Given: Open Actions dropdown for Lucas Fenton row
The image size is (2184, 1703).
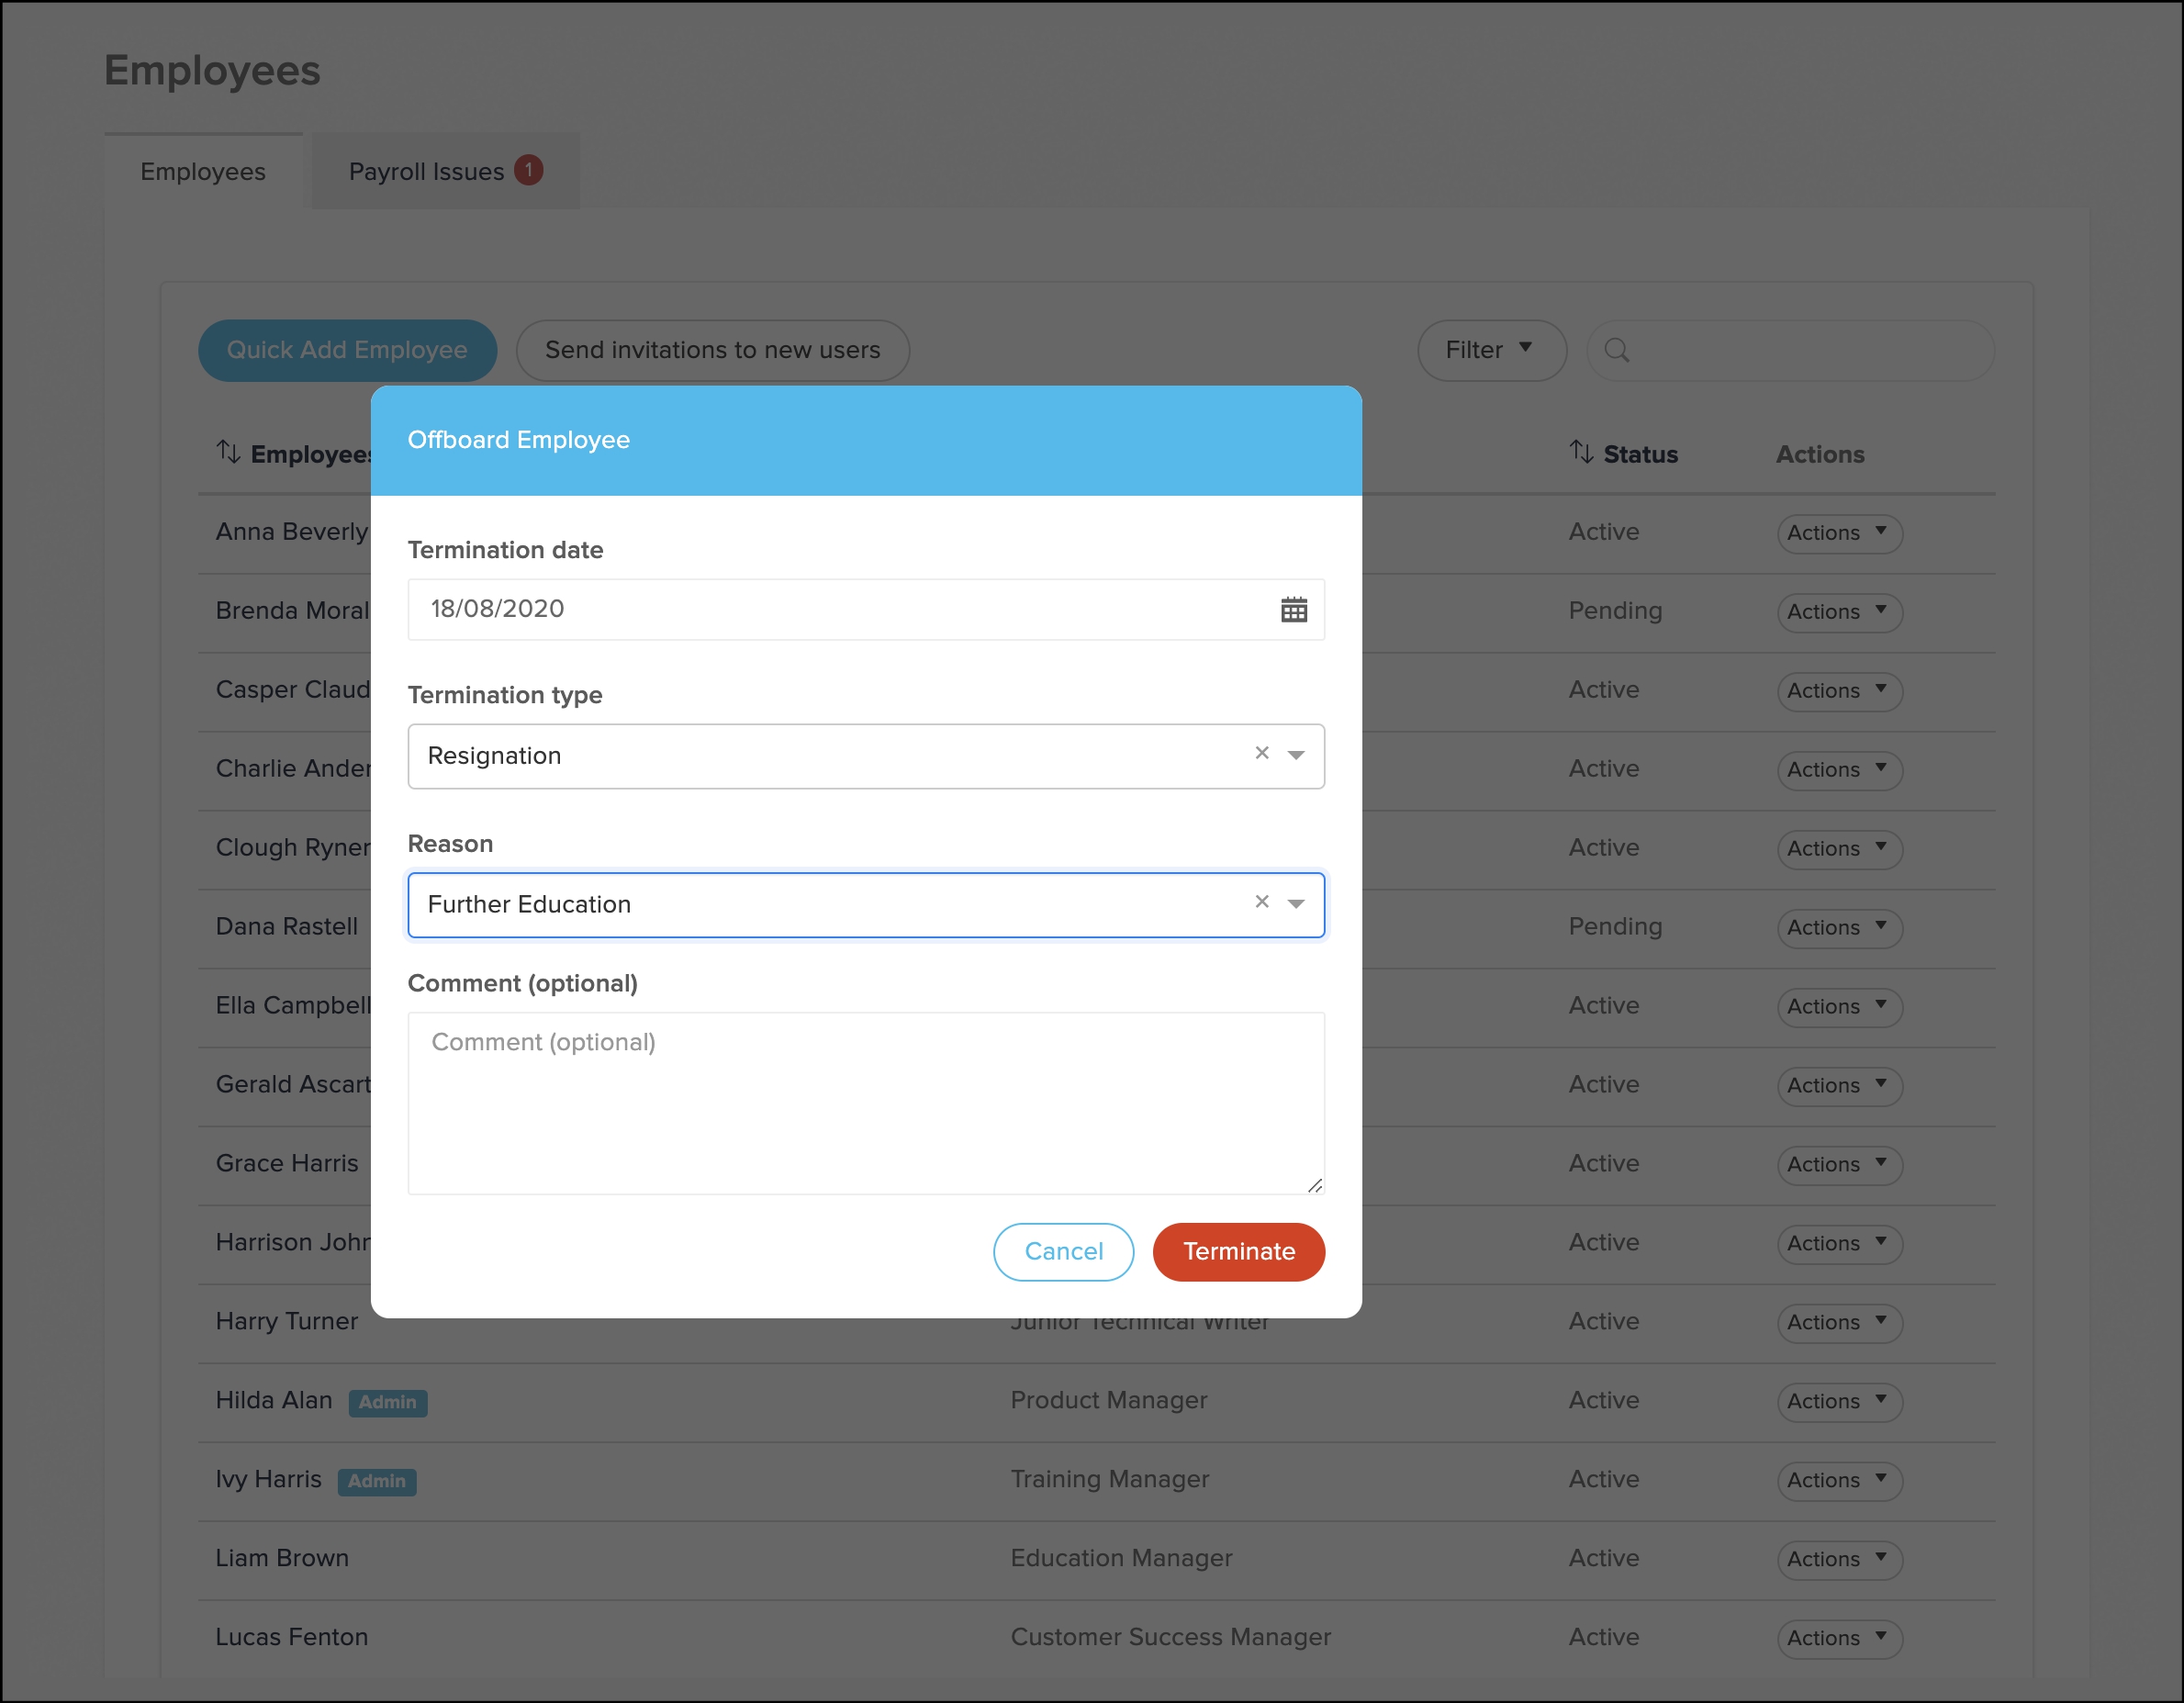Looking at the screenshot, I should pos(1838,1638).
